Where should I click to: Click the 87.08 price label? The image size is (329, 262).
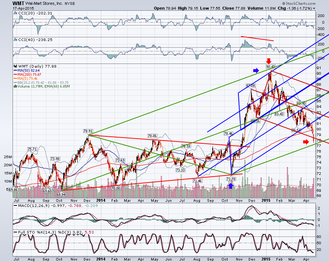tap(251, 86)
